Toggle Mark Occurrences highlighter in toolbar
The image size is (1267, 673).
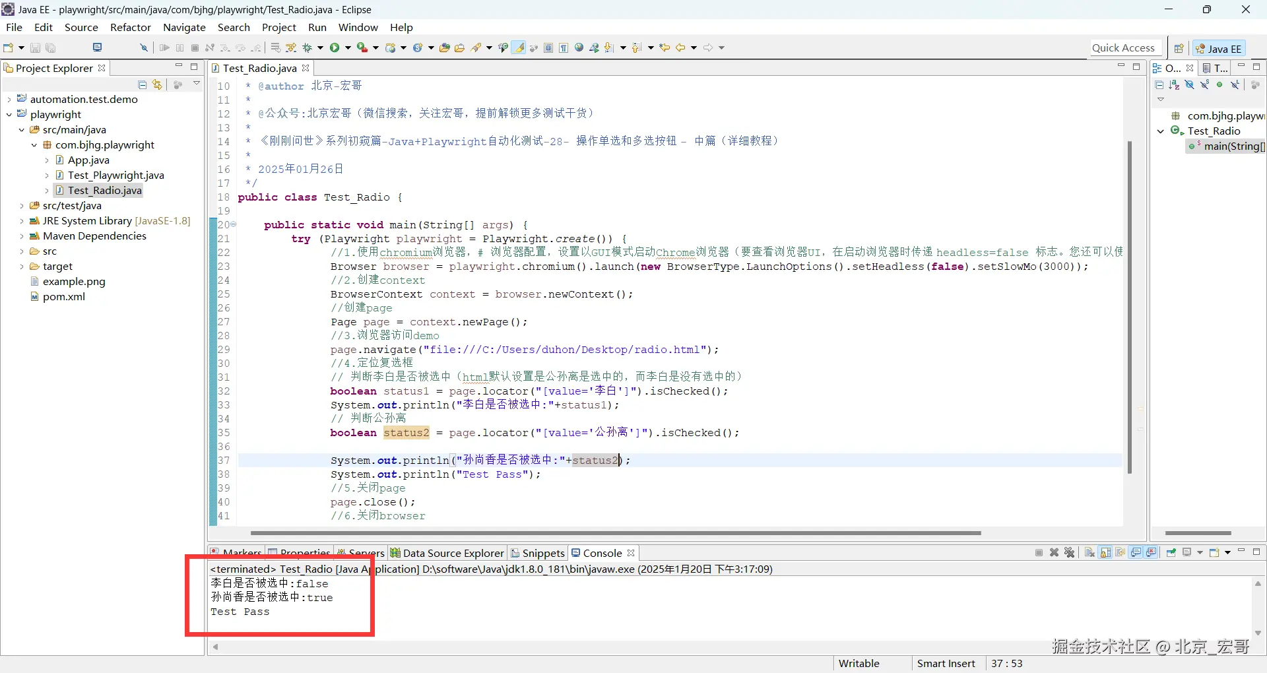(x=519, y=48)
